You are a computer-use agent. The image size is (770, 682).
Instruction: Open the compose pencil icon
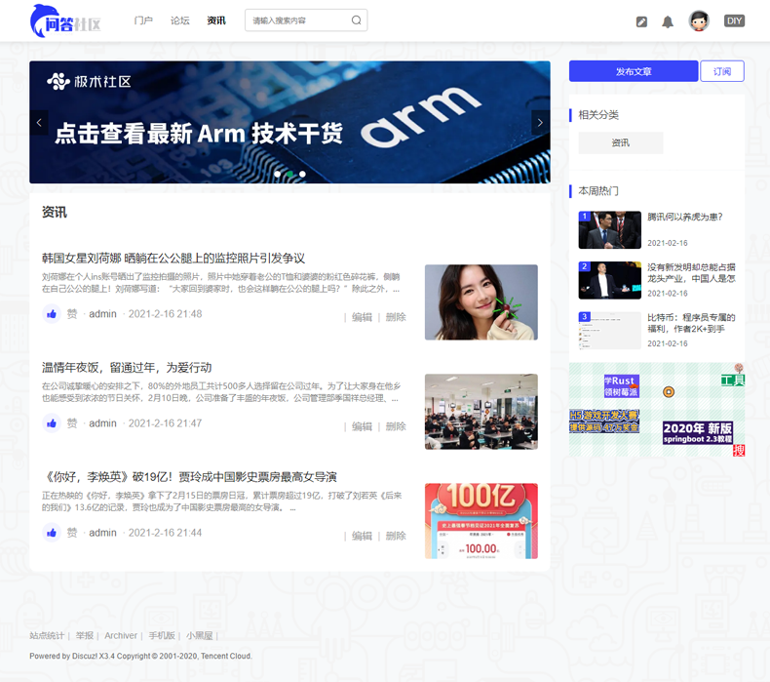point(641,21)
